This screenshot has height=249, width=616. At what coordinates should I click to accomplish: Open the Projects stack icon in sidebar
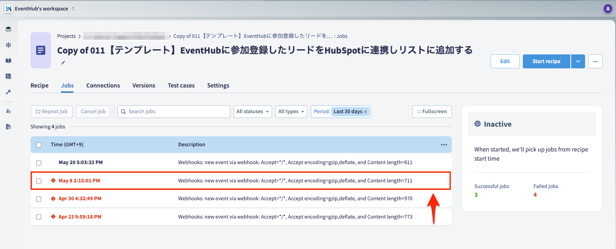(8, 29)
